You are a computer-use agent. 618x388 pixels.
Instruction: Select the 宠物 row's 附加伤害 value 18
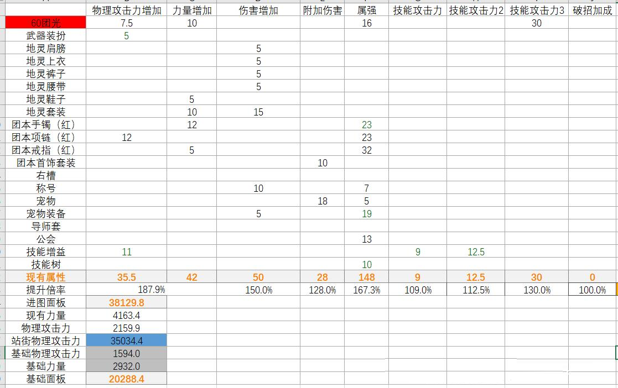(x=323, y=201)
